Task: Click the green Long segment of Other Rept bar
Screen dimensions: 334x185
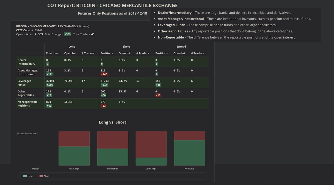Action: [x=151, y=161]
